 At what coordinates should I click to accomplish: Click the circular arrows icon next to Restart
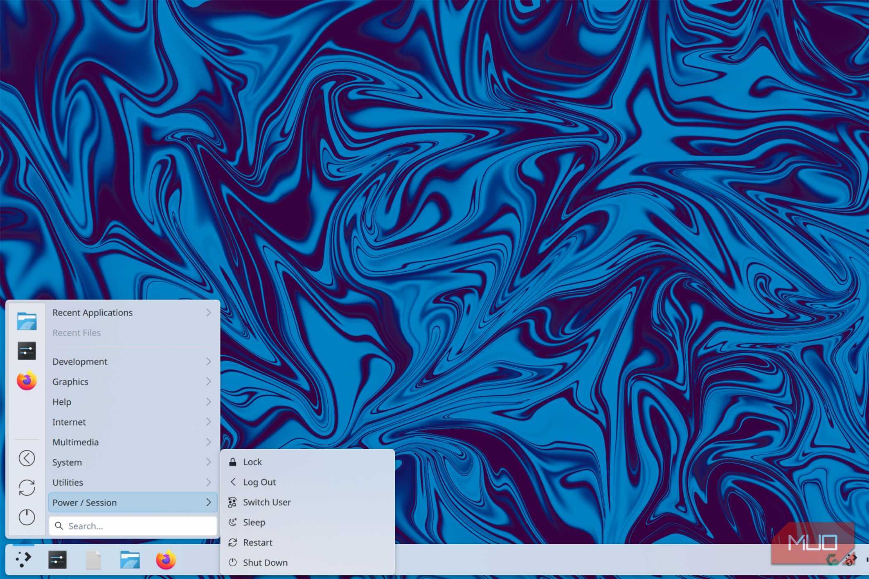tap(233, 543)
